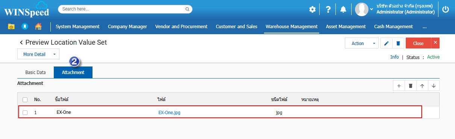
Task: Open the EX-One.jpg file link
Action: pos(169,112)
